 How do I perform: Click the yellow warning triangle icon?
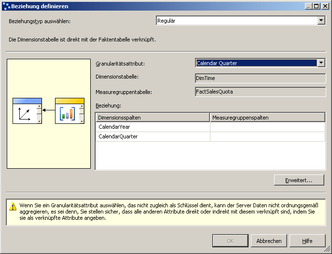pos(13,207)
